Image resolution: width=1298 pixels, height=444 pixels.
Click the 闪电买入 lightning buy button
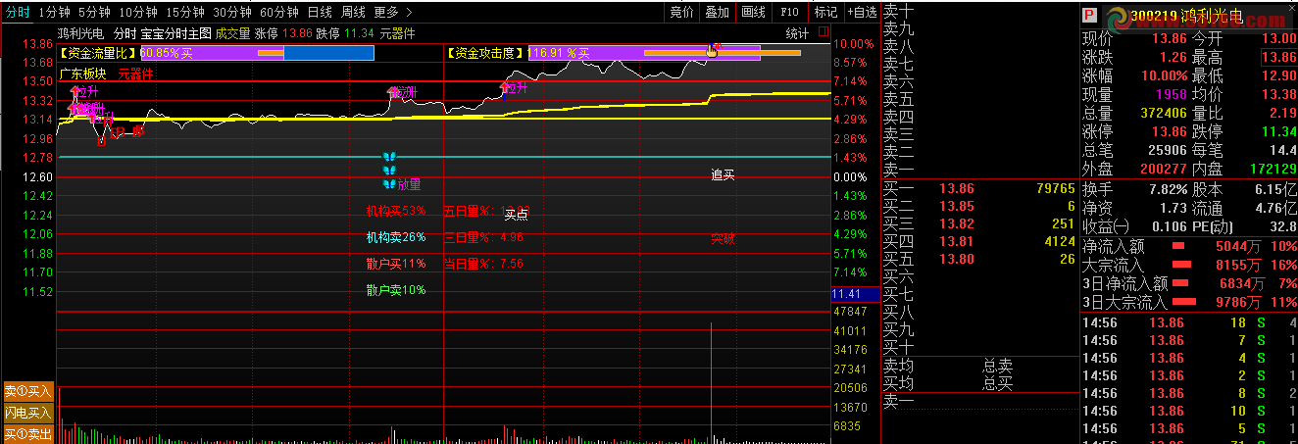pos(27,413)
